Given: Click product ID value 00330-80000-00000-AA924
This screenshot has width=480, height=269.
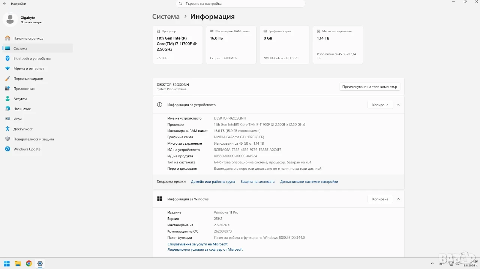Looking at the screenshot, I should (x=235, y=156).
